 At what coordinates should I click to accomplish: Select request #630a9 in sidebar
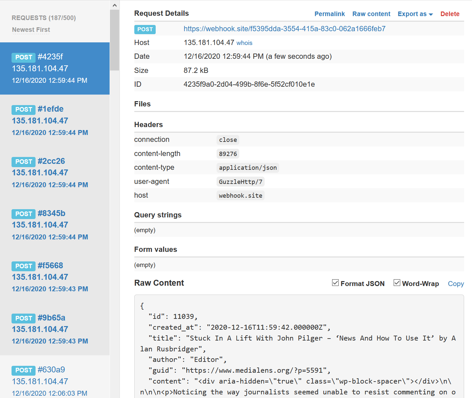[x=55, y=377]
